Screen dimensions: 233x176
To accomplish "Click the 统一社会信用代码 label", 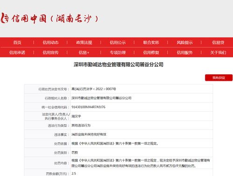I will (55, 107).
